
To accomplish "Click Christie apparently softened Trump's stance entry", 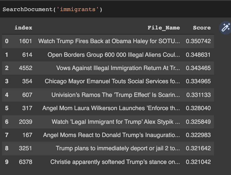I will (115, 162).
